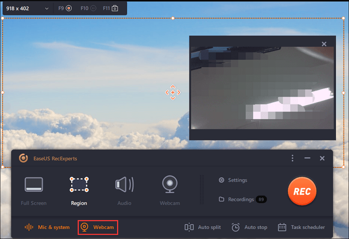Click the right-middle region resize handle
This screenshot has width=349, height=239.
pos(344,93)
